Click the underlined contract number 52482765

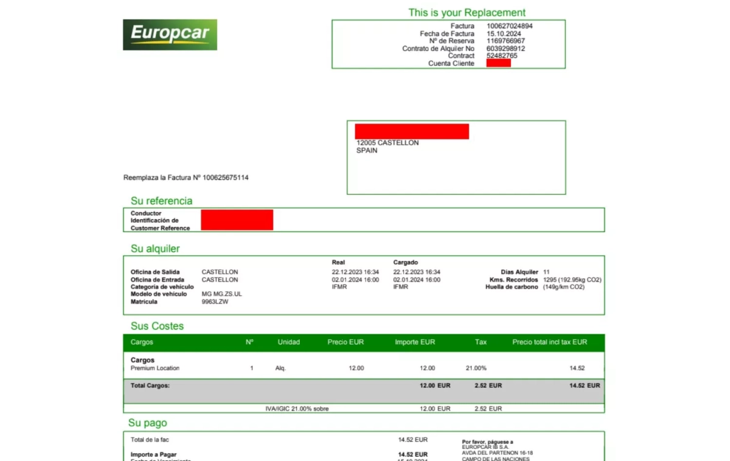pos(502,56)
